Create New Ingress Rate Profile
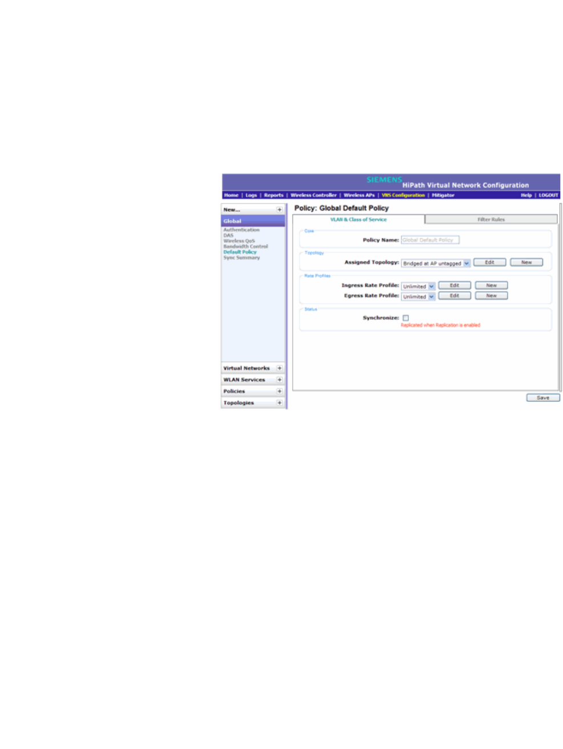Screen dimensions: 563x749 coord(491,286)
